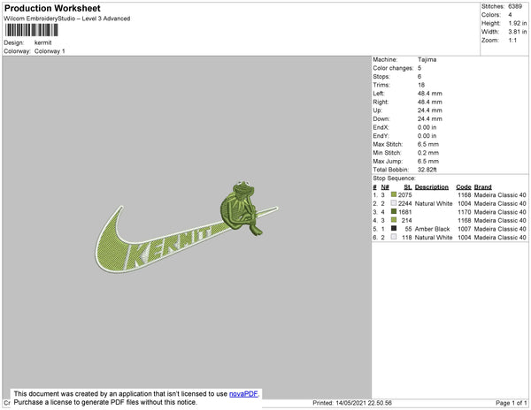Click stitch count '1681' in stop 3

point(405,212)
